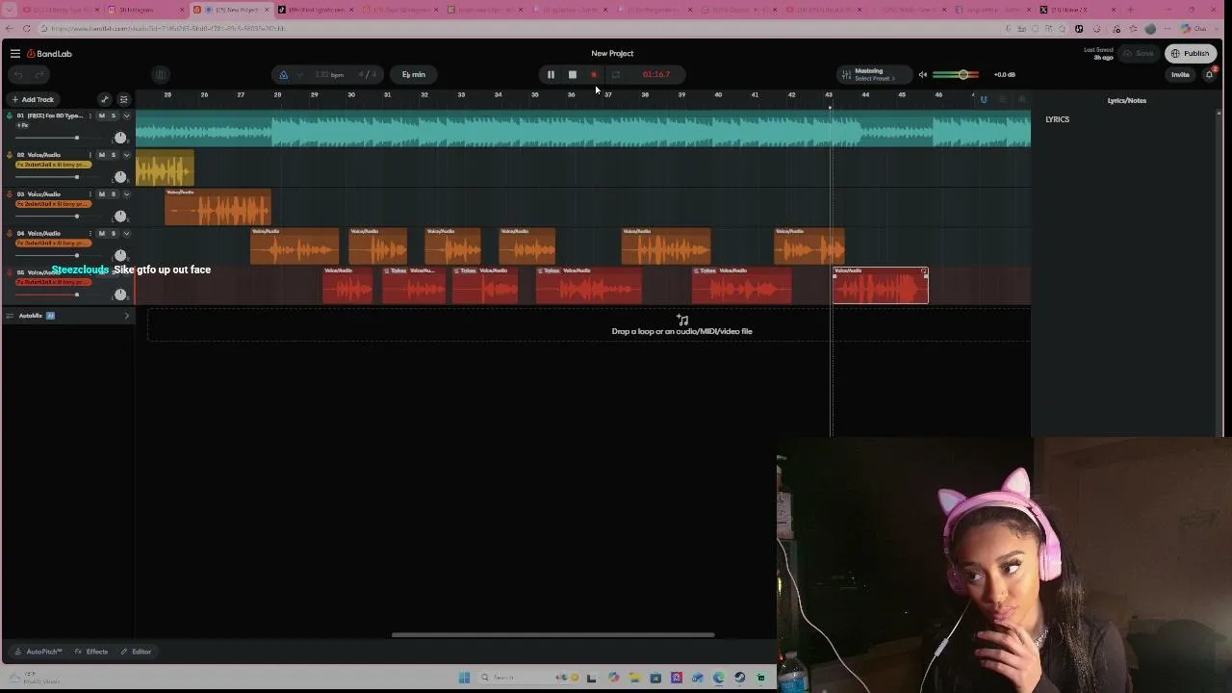Adjust the pan knob on track 05

(x=120, y=295)
